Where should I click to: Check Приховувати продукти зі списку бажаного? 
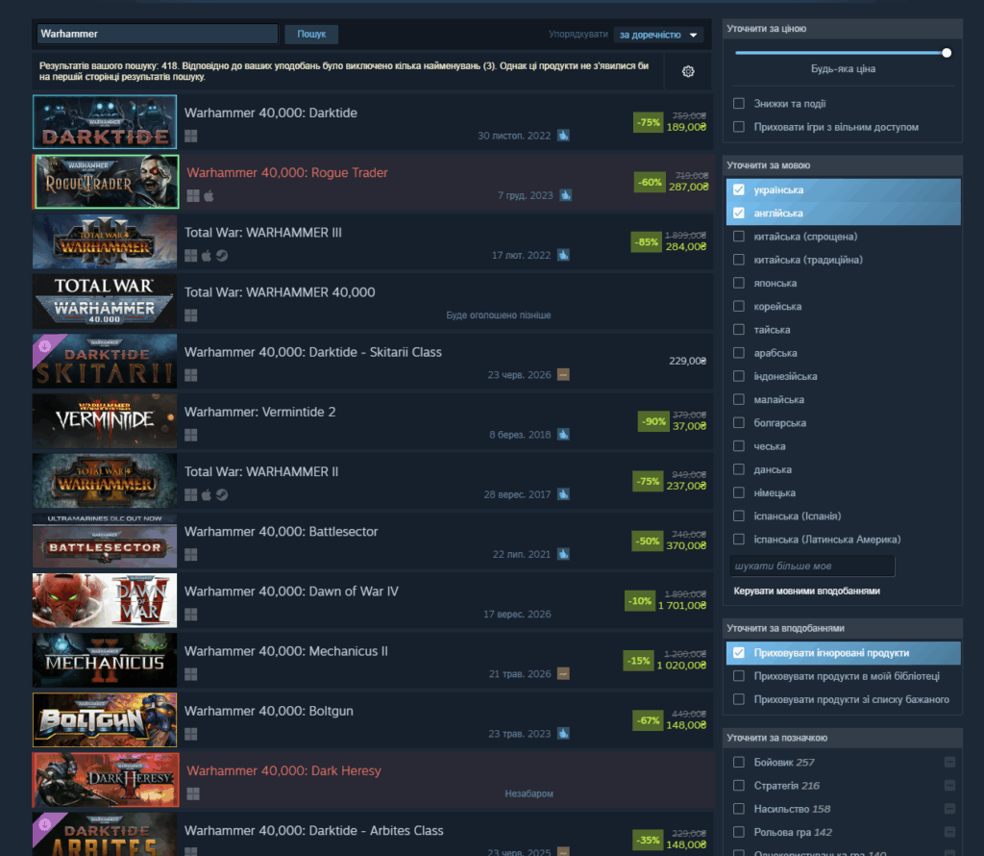739,699
